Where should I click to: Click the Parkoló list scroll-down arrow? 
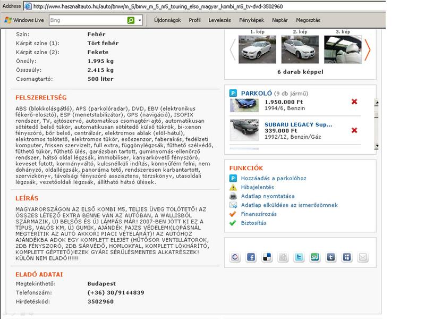[377, 146]
